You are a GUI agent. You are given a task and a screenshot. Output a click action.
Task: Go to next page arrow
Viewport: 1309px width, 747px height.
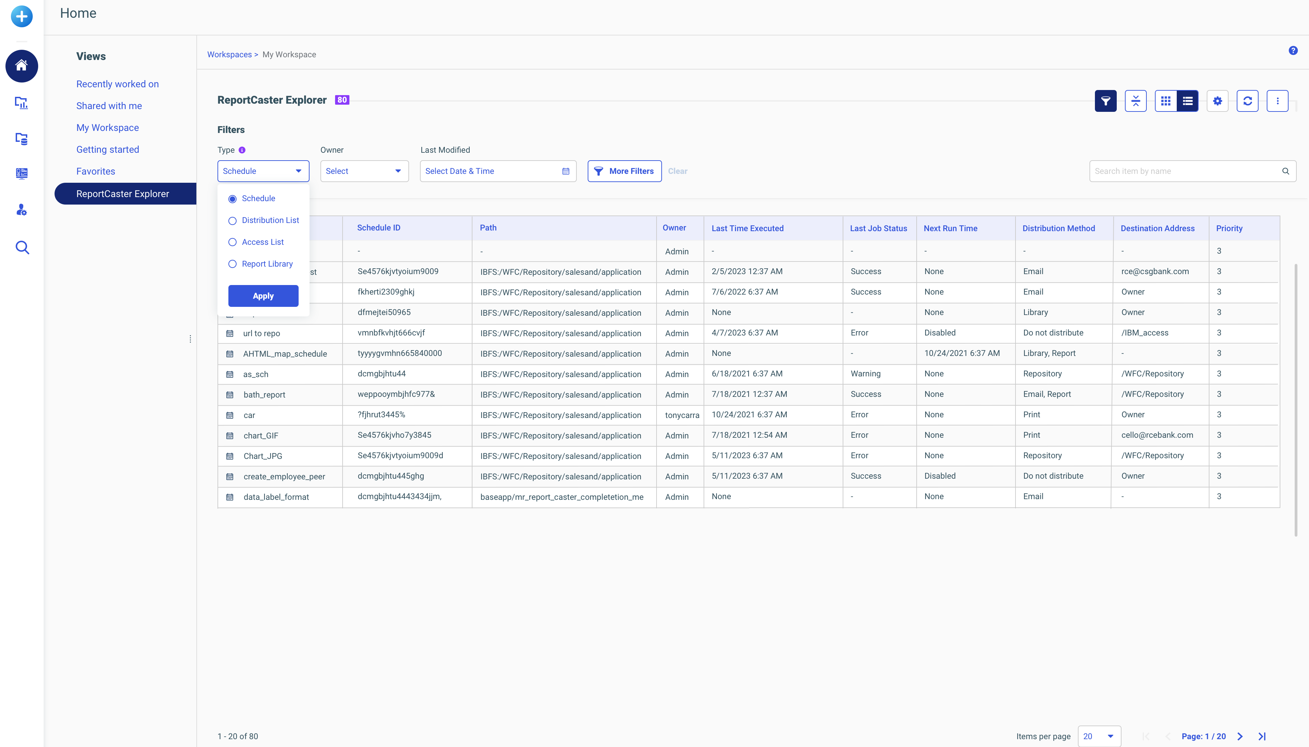[x=1240, y=736]
